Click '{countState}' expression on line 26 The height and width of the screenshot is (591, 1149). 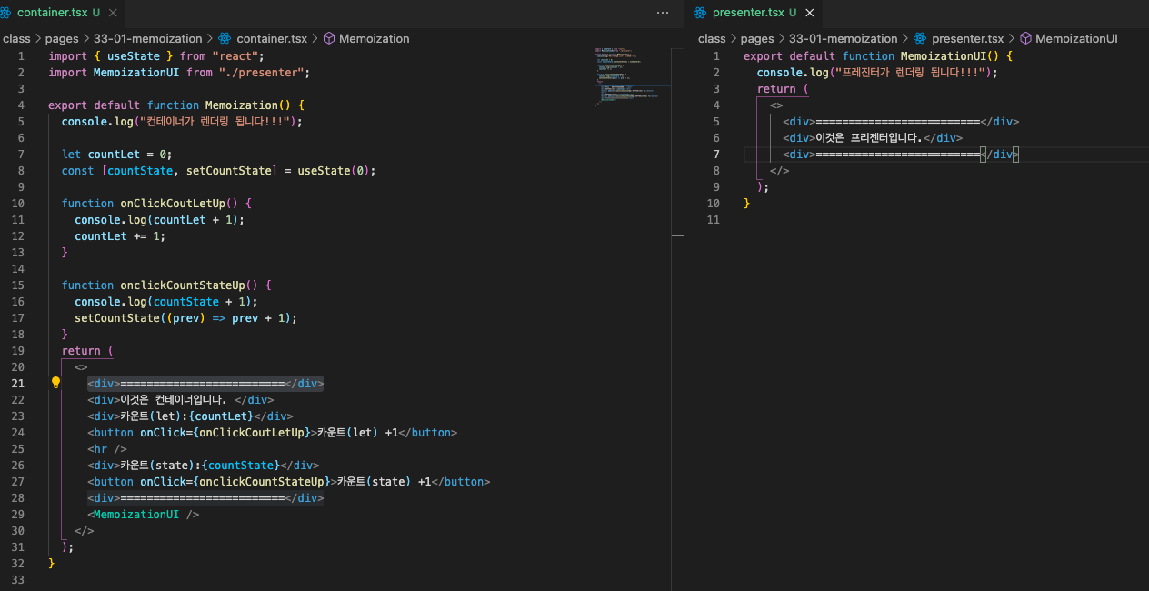tap(240, 465)
